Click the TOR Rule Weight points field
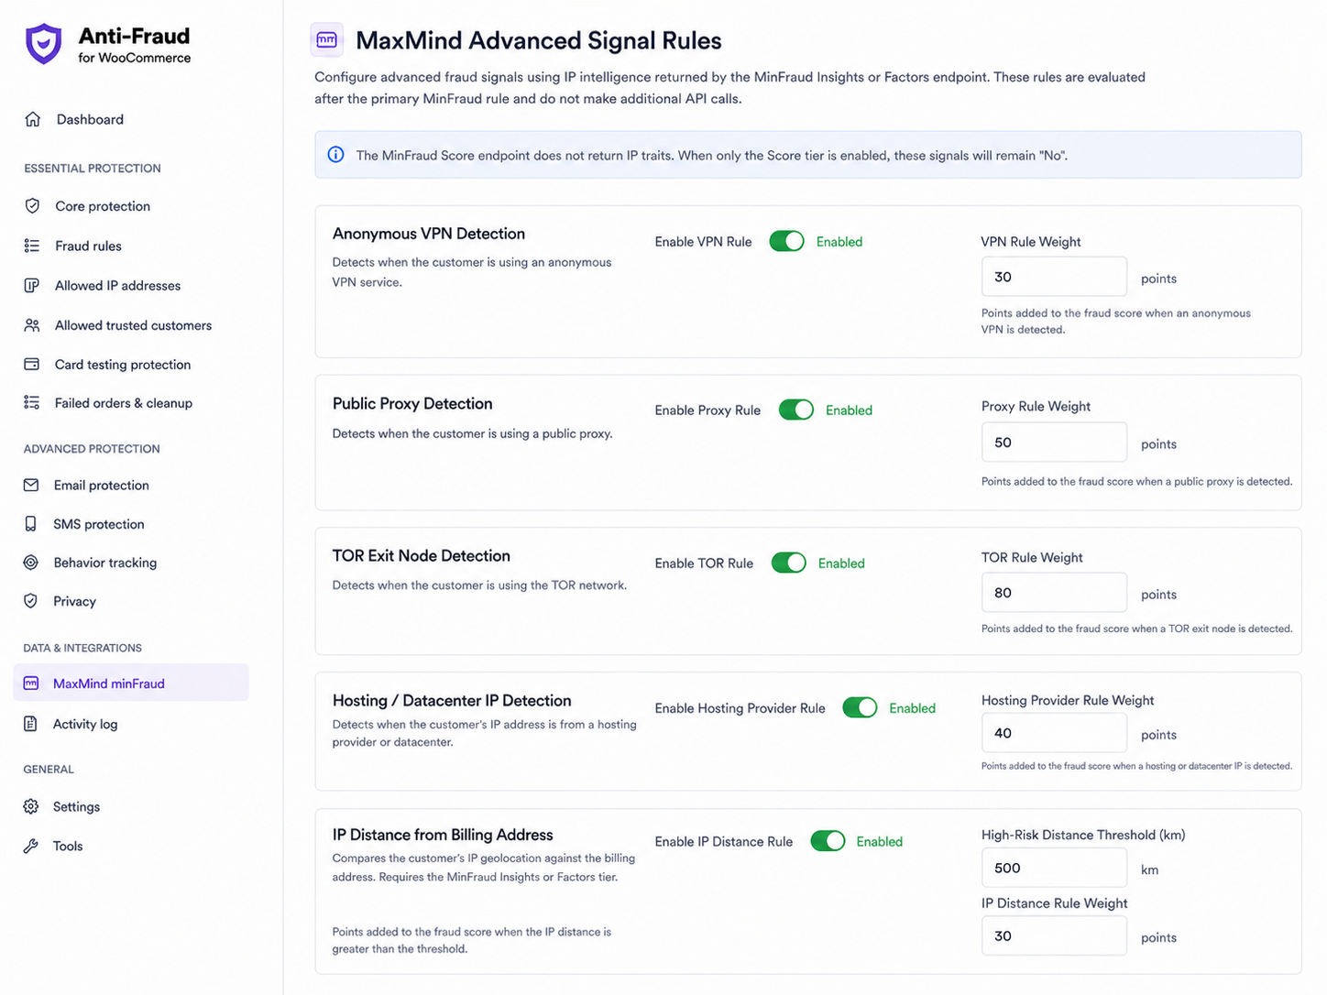This screenshot has width=1327, height=995. point(1054,593)
